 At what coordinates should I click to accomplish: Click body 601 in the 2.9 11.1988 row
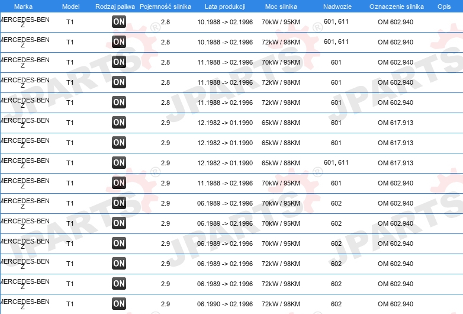[x=336, y=183]
